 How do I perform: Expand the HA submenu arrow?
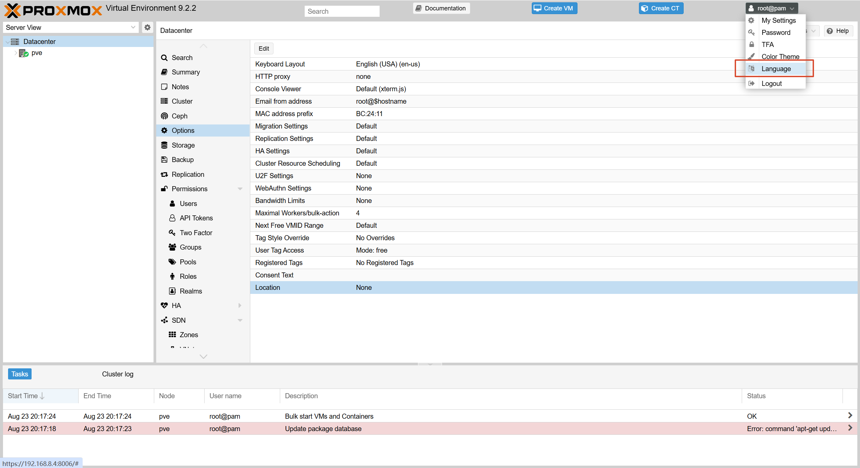(x=240, y=306)
